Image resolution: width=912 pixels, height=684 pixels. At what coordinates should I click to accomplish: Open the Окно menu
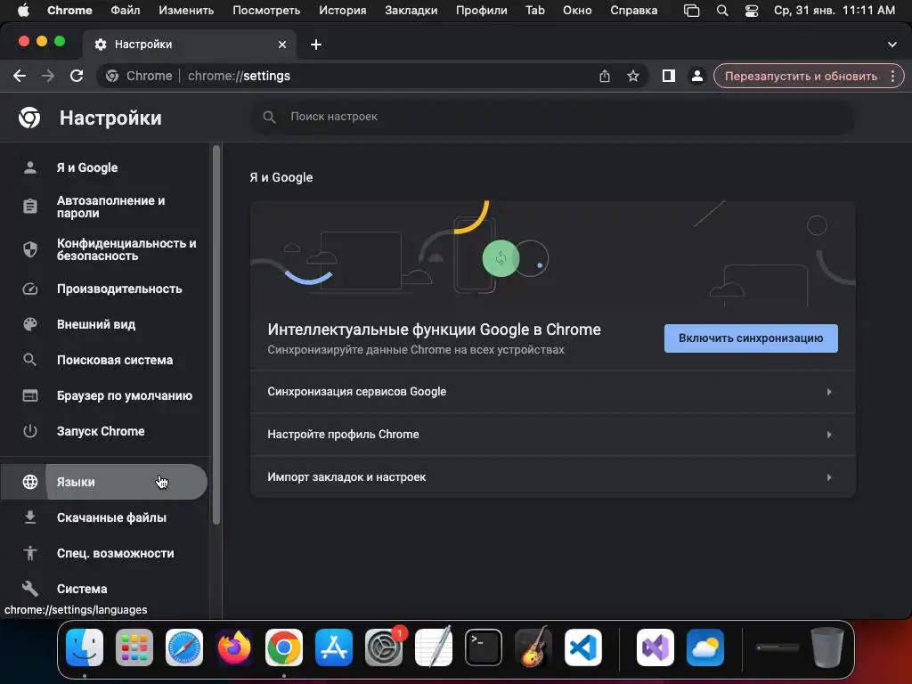tap(577, 11)
